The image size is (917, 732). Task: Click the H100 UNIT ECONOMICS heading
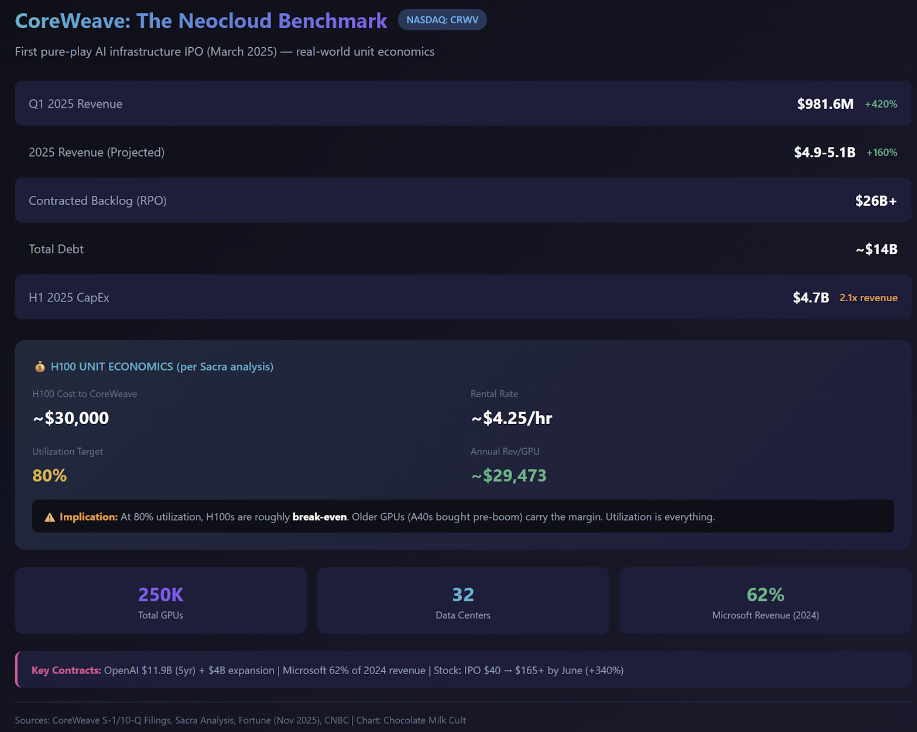(162, 366)
